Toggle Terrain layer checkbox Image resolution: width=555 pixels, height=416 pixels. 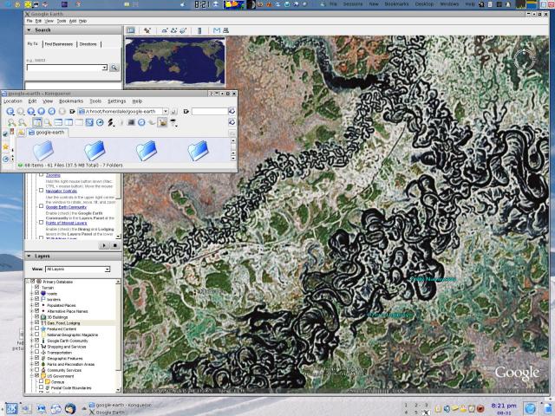(36, 288)
